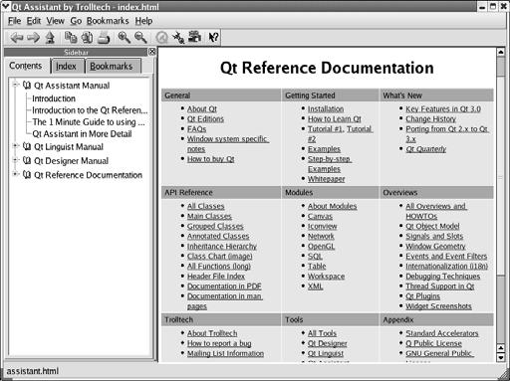Open the FAQs link
The image size is (510, 381).
(196, 128)
